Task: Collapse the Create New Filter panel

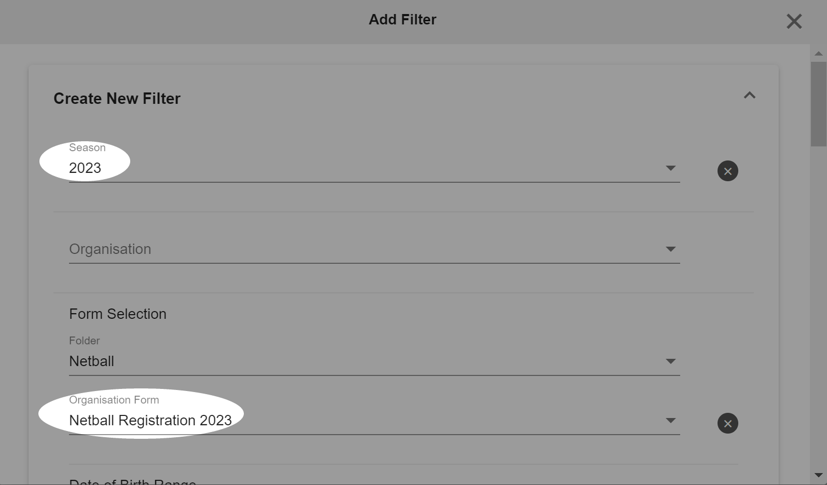Action: pos(749,95)
